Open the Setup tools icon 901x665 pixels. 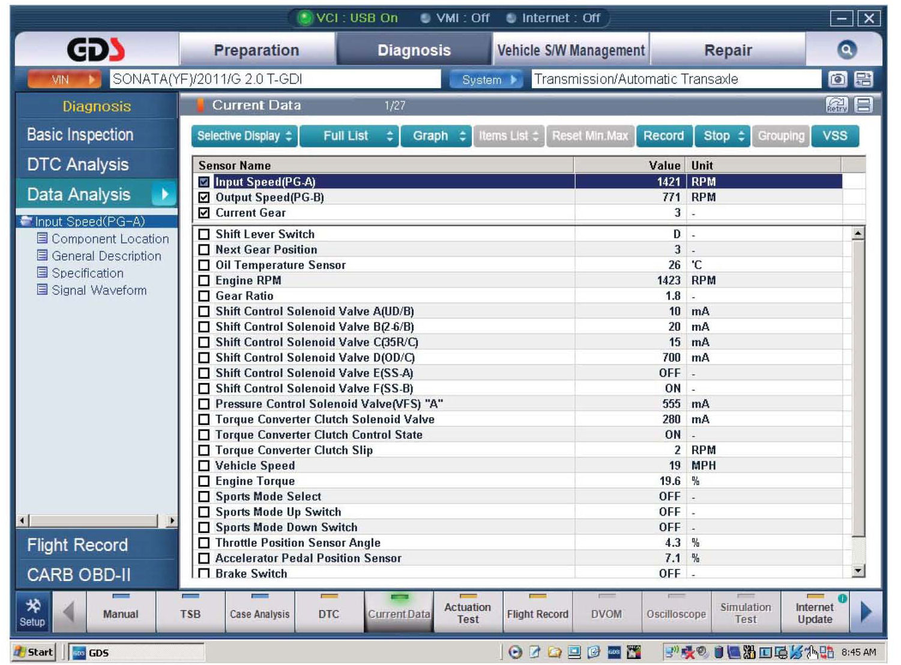pyautogui.click(x=32, y=612)
